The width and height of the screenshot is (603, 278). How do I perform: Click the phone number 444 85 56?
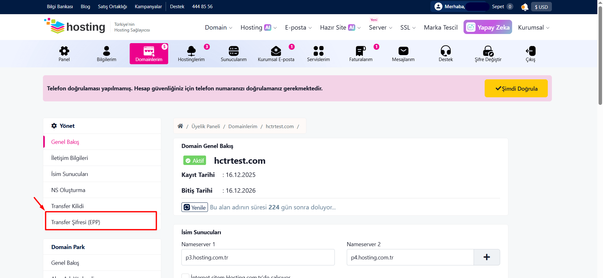point(202,7)
